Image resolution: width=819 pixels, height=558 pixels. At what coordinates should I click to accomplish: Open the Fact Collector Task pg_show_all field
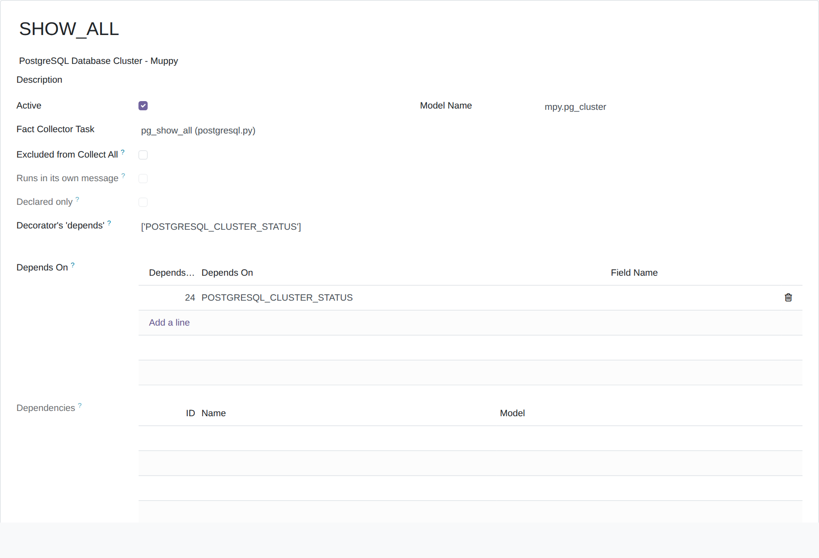(198, 130)
